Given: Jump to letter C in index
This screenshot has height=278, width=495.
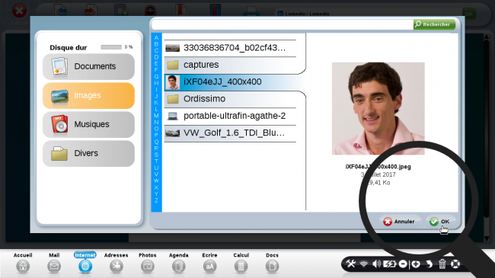Looking at the screenshot, I should pyautogui.click(x=156, y=50).
